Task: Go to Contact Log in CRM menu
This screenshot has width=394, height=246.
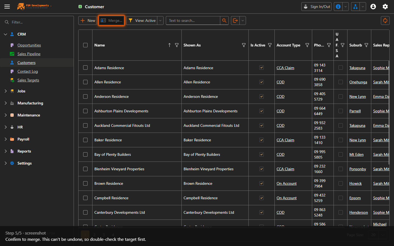Action: [28, 71]
